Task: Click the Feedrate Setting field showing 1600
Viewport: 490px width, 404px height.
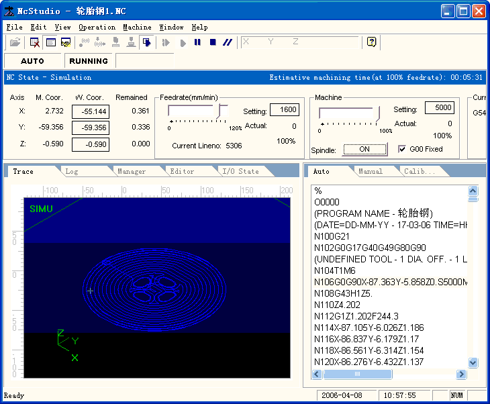Action: pos(285,109)
